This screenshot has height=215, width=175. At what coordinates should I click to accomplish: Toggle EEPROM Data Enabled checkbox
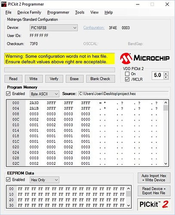(8, 180)
